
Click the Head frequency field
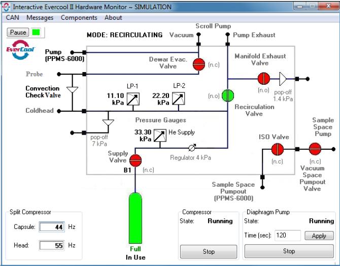coord(52,245)
